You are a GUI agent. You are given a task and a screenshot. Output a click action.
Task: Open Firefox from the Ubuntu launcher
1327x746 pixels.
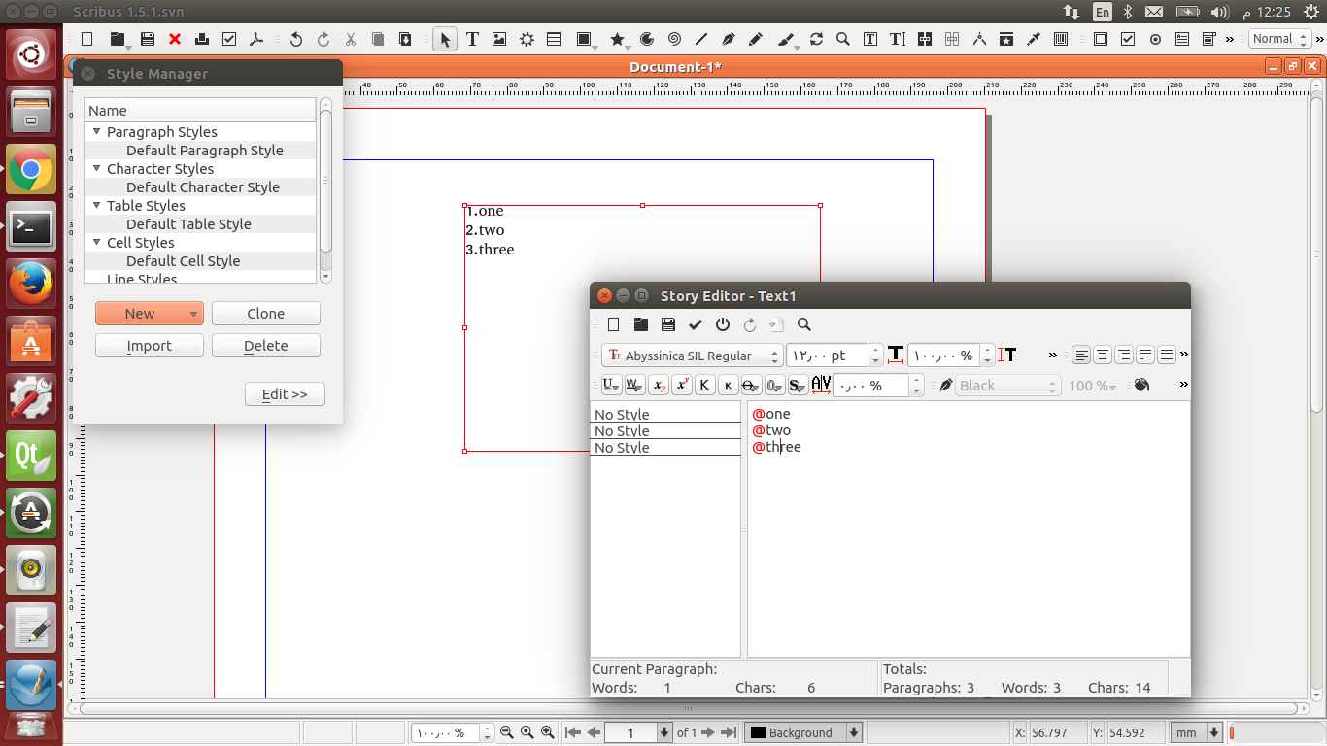tap(31, 284)
